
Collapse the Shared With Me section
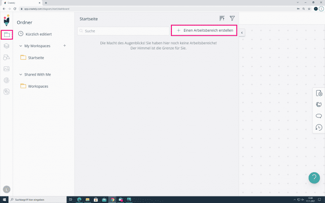pyautogui.click(x=21, y=75)
